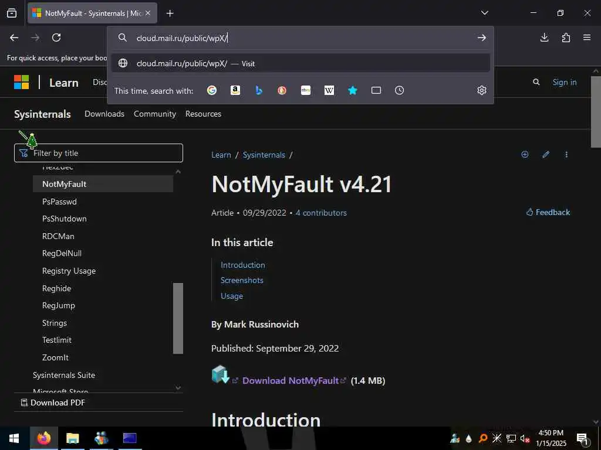This screenshot has width=601, height=450.
Task: Open the Resources menu item
Action: 203,114
